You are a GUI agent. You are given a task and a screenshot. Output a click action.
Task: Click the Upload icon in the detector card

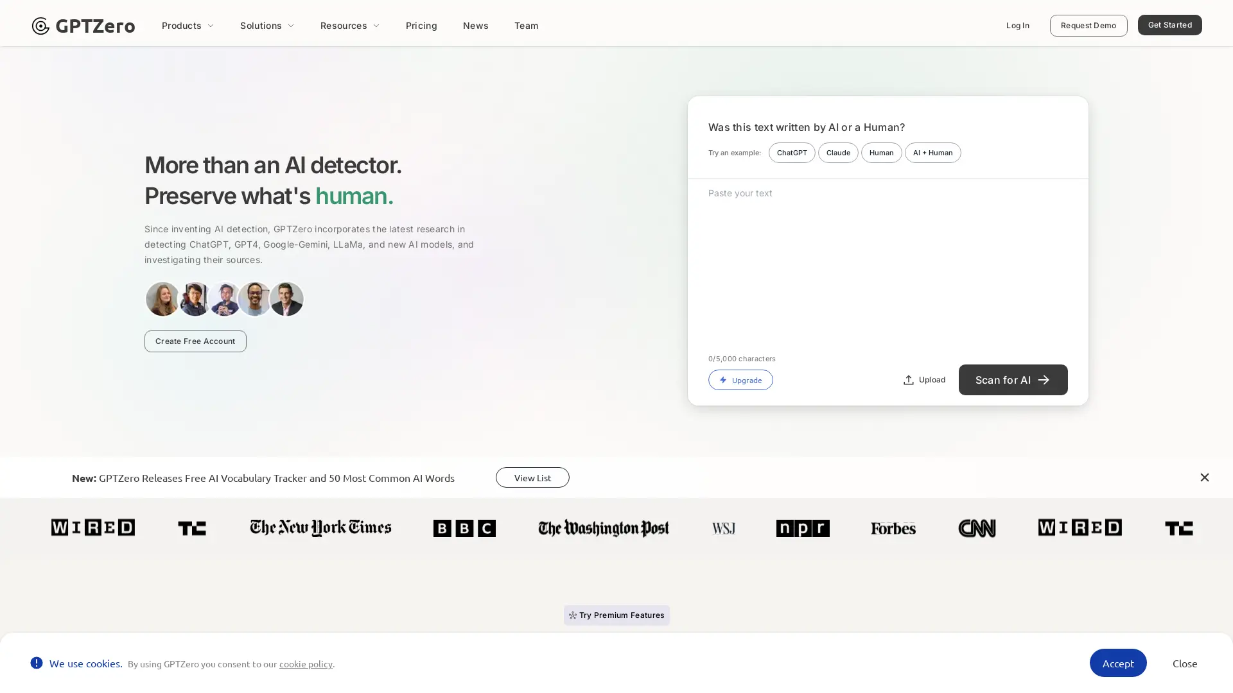(x=908, y=380)
